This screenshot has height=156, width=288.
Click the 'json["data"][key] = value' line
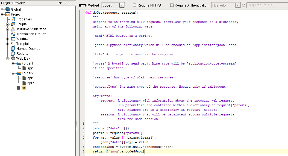124,142
